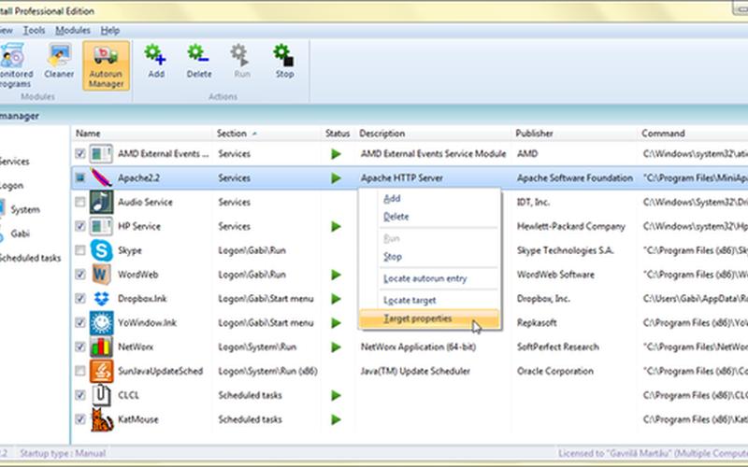
Task: Click the Stop toolbar gear icon
Action: (283, 55)
